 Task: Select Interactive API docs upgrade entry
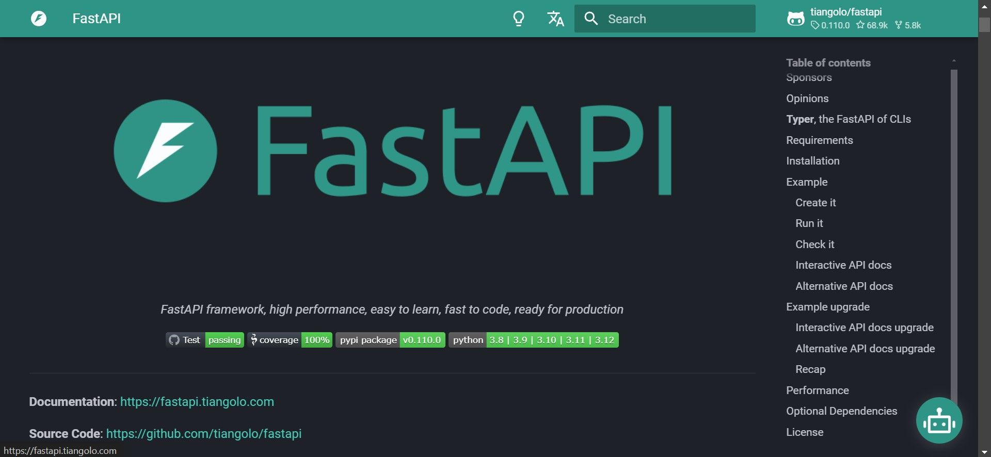pyautogui.click(x=865, y=328)
